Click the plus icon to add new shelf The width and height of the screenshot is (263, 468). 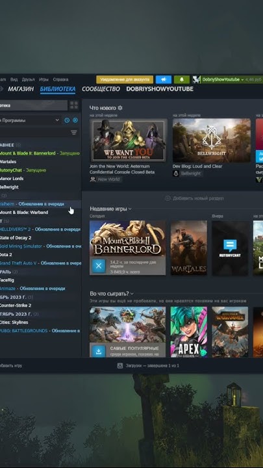click(168, 198)
